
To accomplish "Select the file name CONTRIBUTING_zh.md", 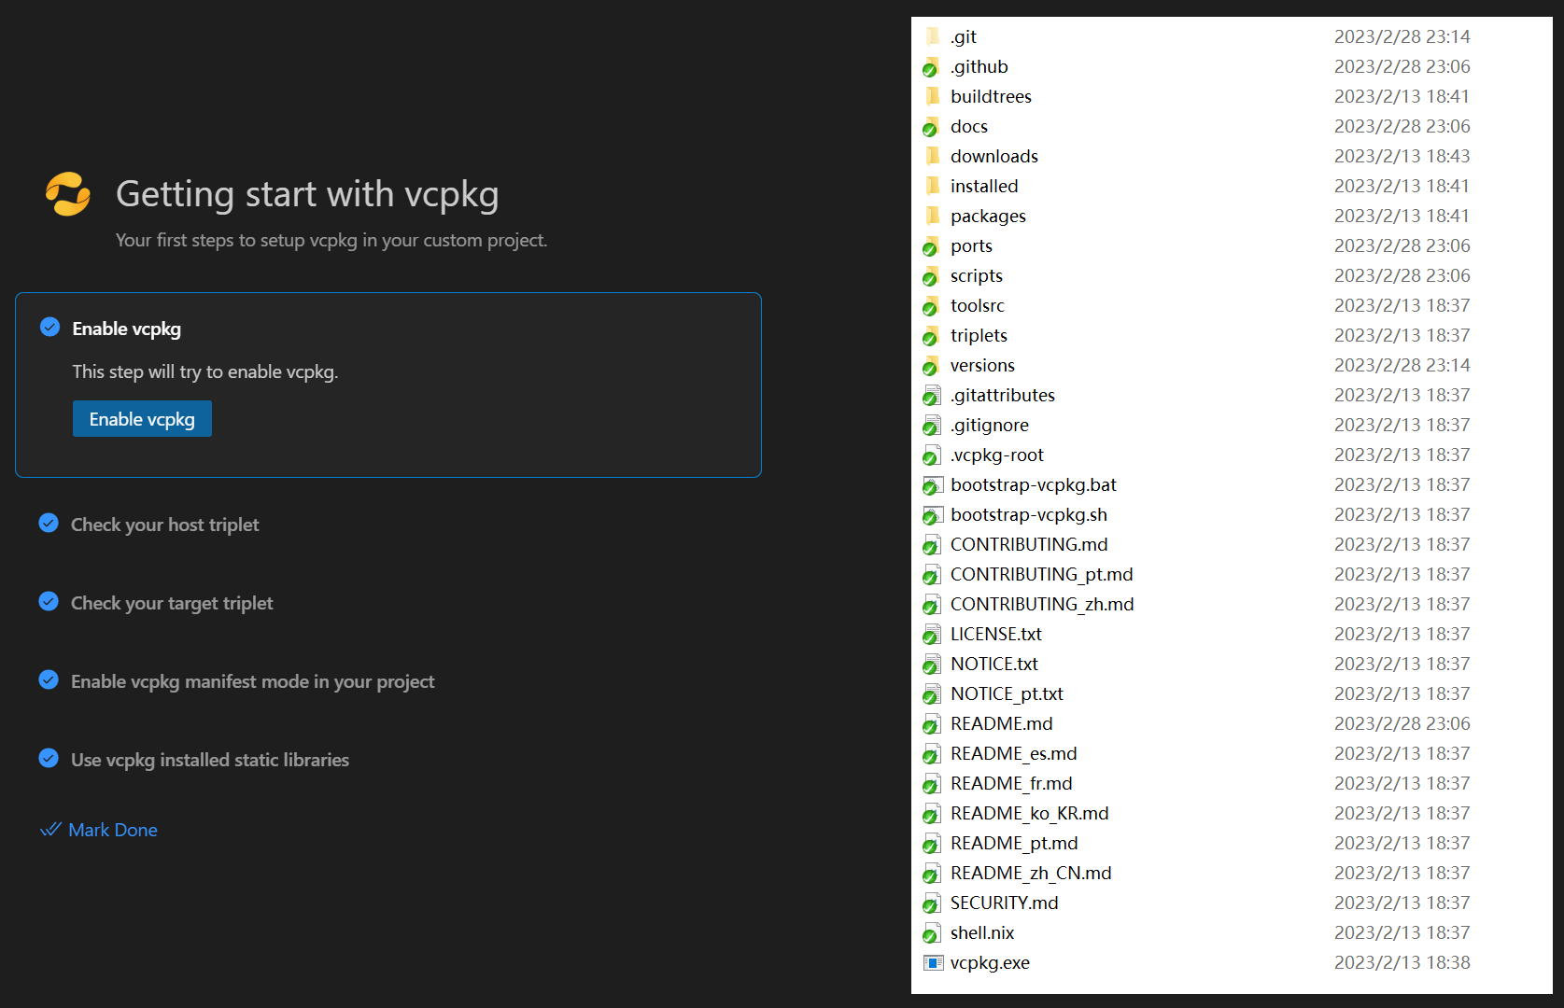I will 1042,604.
